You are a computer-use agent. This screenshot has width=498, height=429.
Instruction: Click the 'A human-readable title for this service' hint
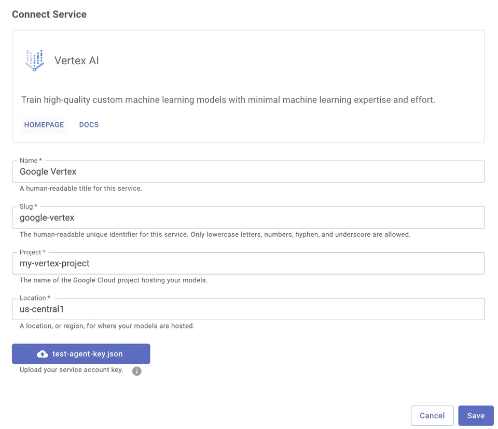pyautogui.click(x=81, y=189)
